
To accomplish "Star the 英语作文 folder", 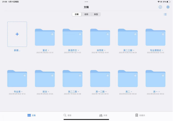I will 80,34.
